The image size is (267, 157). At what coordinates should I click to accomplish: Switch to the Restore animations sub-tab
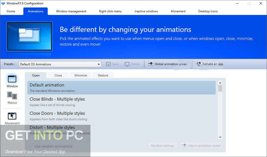[103, 75]
